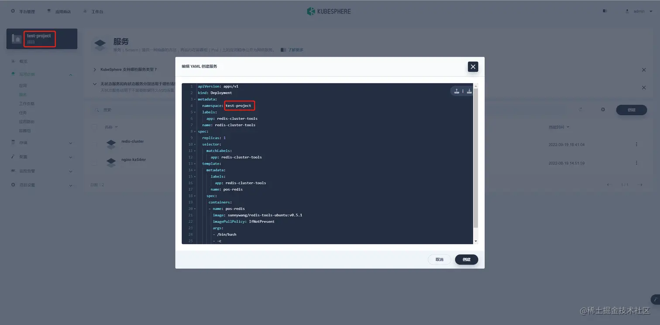Click the editor scrollbar up arrow
Screen dimensions: 660x325
pos(476,86)
